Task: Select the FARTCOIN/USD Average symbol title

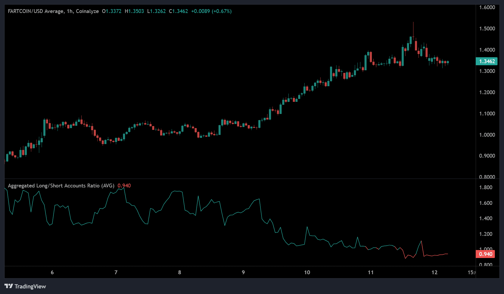Action: (x=35, y=11)
